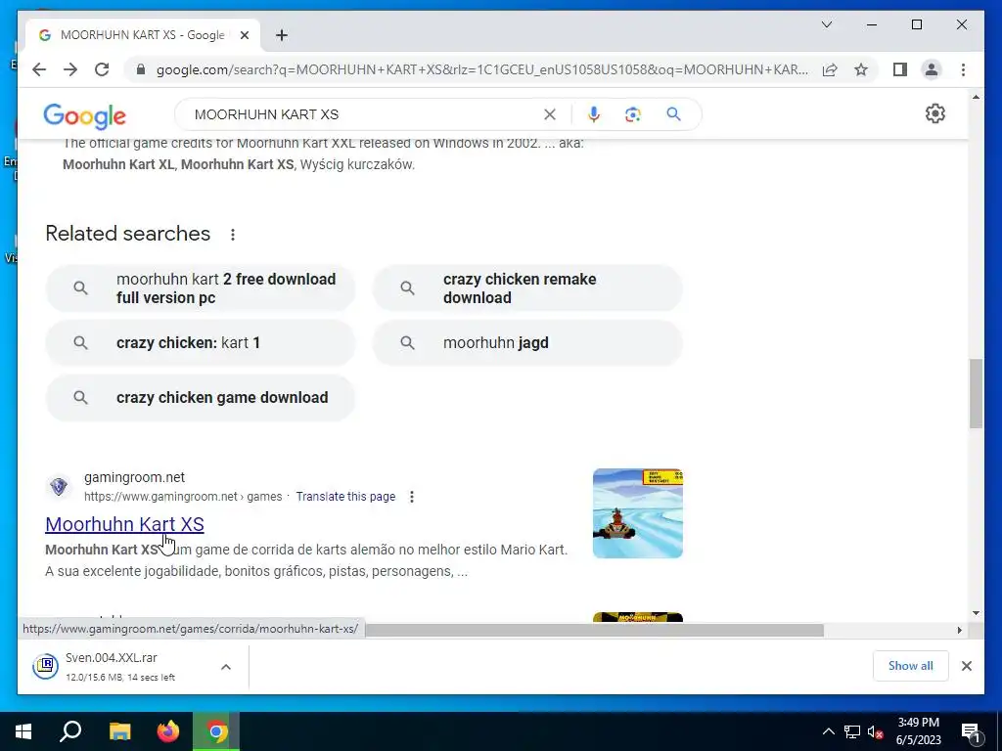View site information via padlock icon
The height and width of the screenshot is (751, 1002).
pyautogui.click(x=141, y=69)
